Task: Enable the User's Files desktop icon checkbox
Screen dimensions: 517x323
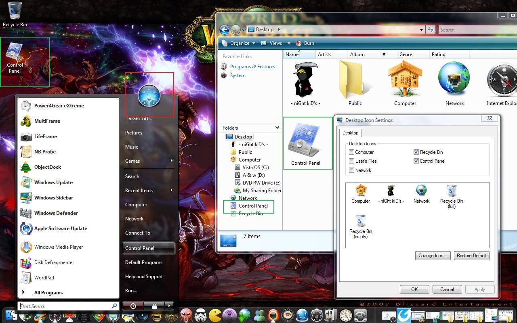Action: pyautogui.click(x=352, y=161)
